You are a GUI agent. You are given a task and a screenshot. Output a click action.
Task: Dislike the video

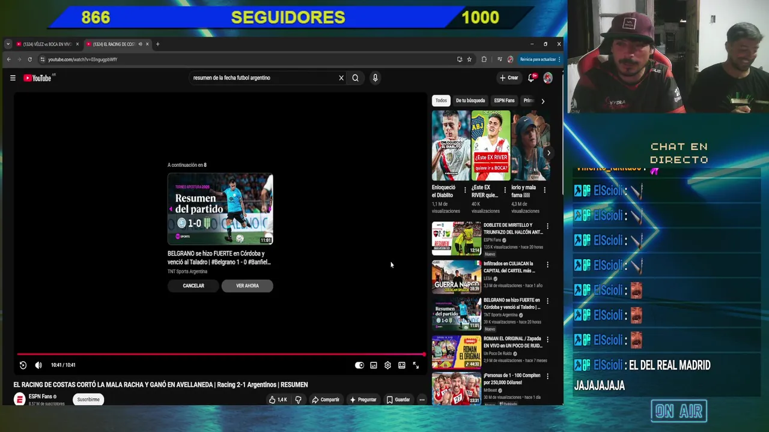click(x=298, y=400)
